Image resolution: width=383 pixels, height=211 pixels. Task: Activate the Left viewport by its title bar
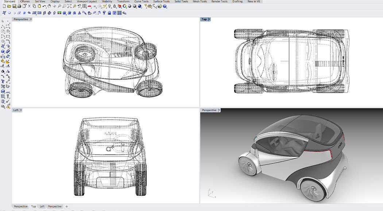[16, 110]
